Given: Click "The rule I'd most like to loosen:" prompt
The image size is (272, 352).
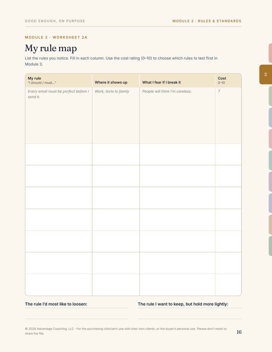Looking at the screenshot, I should (56, 304).
